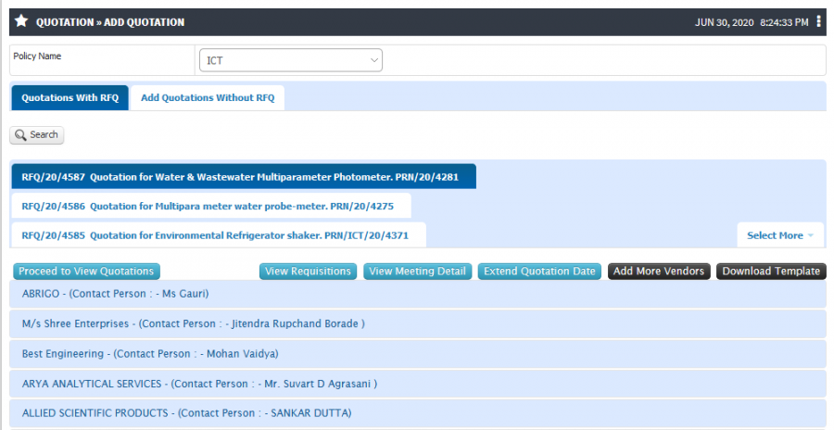Image resolution: width=834 pixels, height=430 pixels.
Task: Click the Download Template button
Action: tap(771, 272)
